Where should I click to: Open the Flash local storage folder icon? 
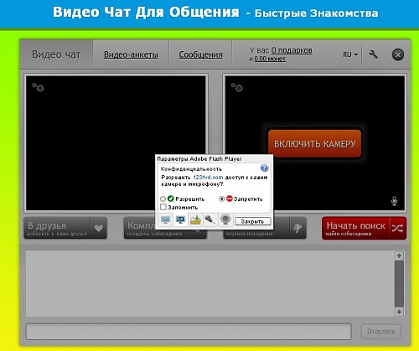pyautogui.click(x=195, y=219)
